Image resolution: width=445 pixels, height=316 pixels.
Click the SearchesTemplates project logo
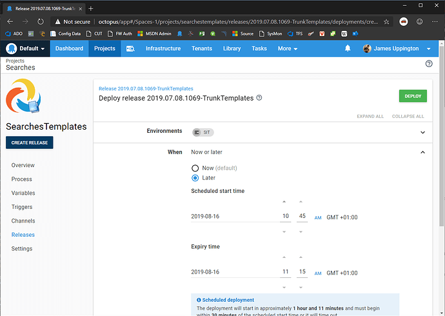pyautogui.click(x=23, y=96)
